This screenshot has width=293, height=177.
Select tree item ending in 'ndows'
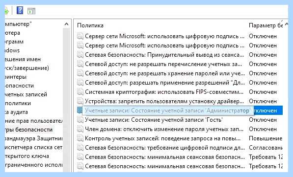[12, 50]
